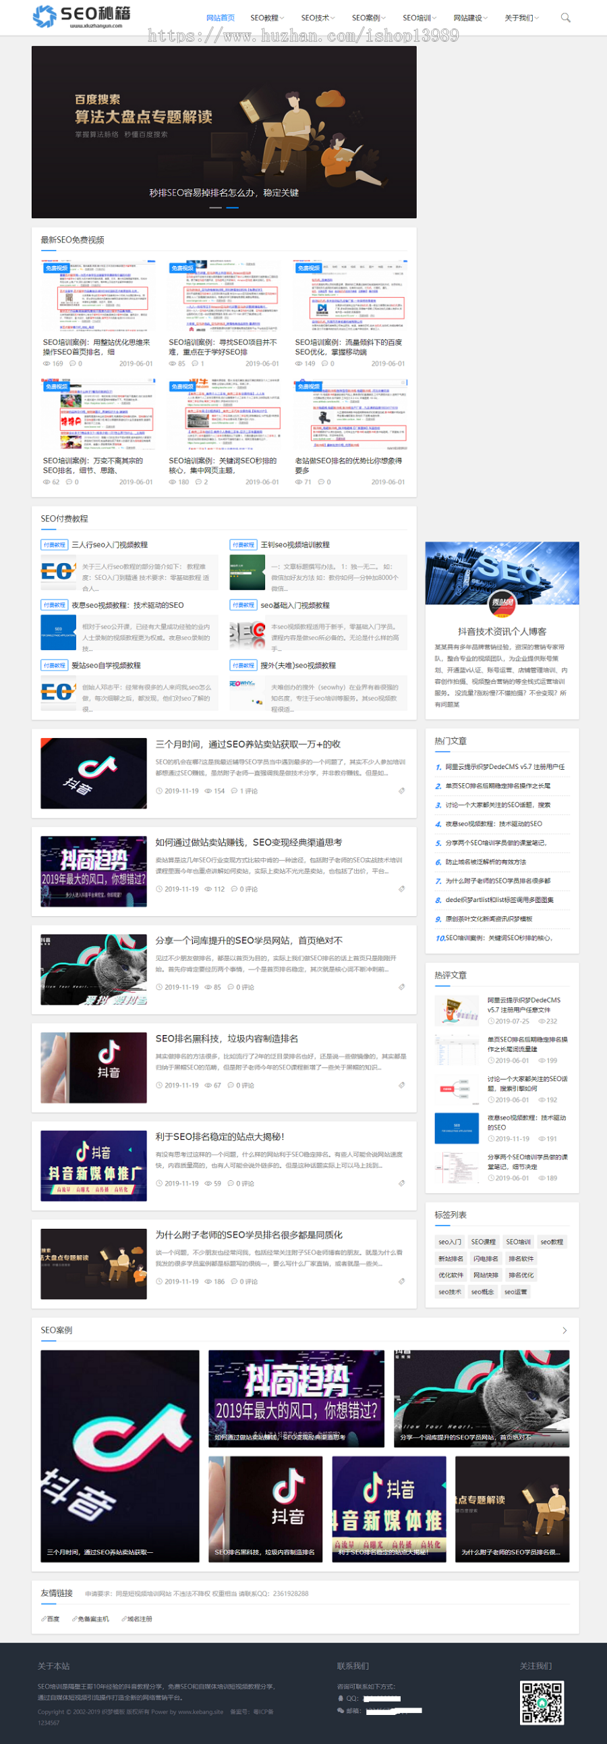The image size is (607, 1744).
Task: Expand the SEO教程 dropdown menu
Action: 267,18
